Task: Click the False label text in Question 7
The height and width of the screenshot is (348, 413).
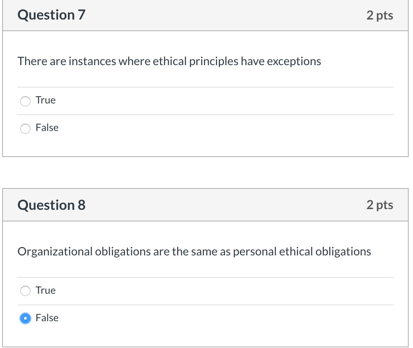Action: (47, 127)
